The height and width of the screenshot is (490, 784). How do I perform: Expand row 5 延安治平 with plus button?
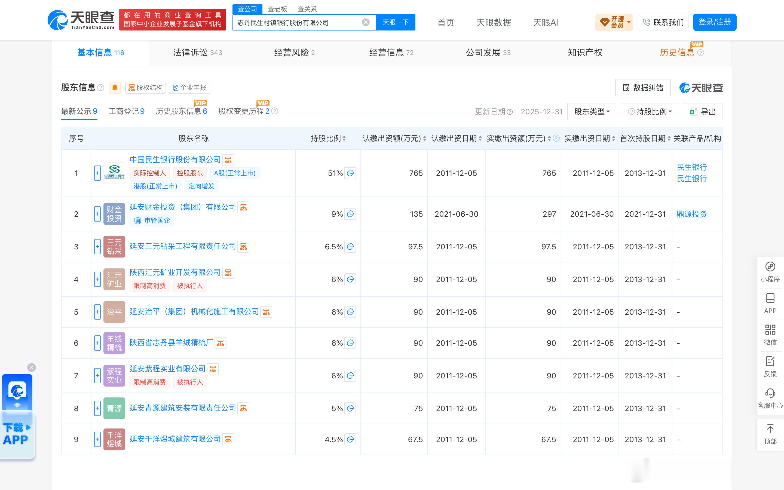point(97,312)
